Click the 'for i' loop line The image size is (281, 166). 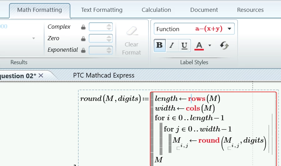point(190,118)
